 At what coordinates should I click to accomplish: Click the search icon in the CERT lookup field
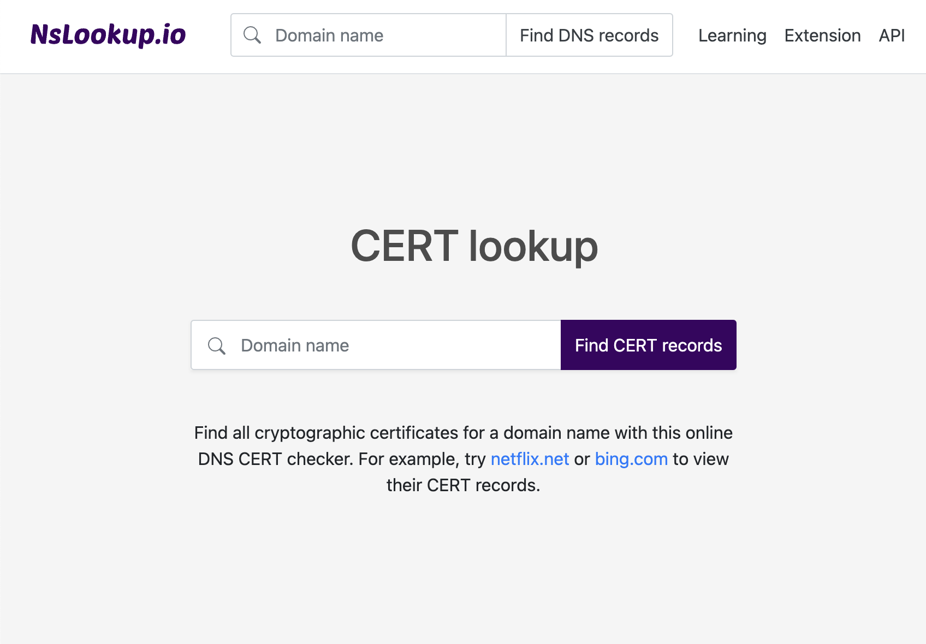coord(217,345)
